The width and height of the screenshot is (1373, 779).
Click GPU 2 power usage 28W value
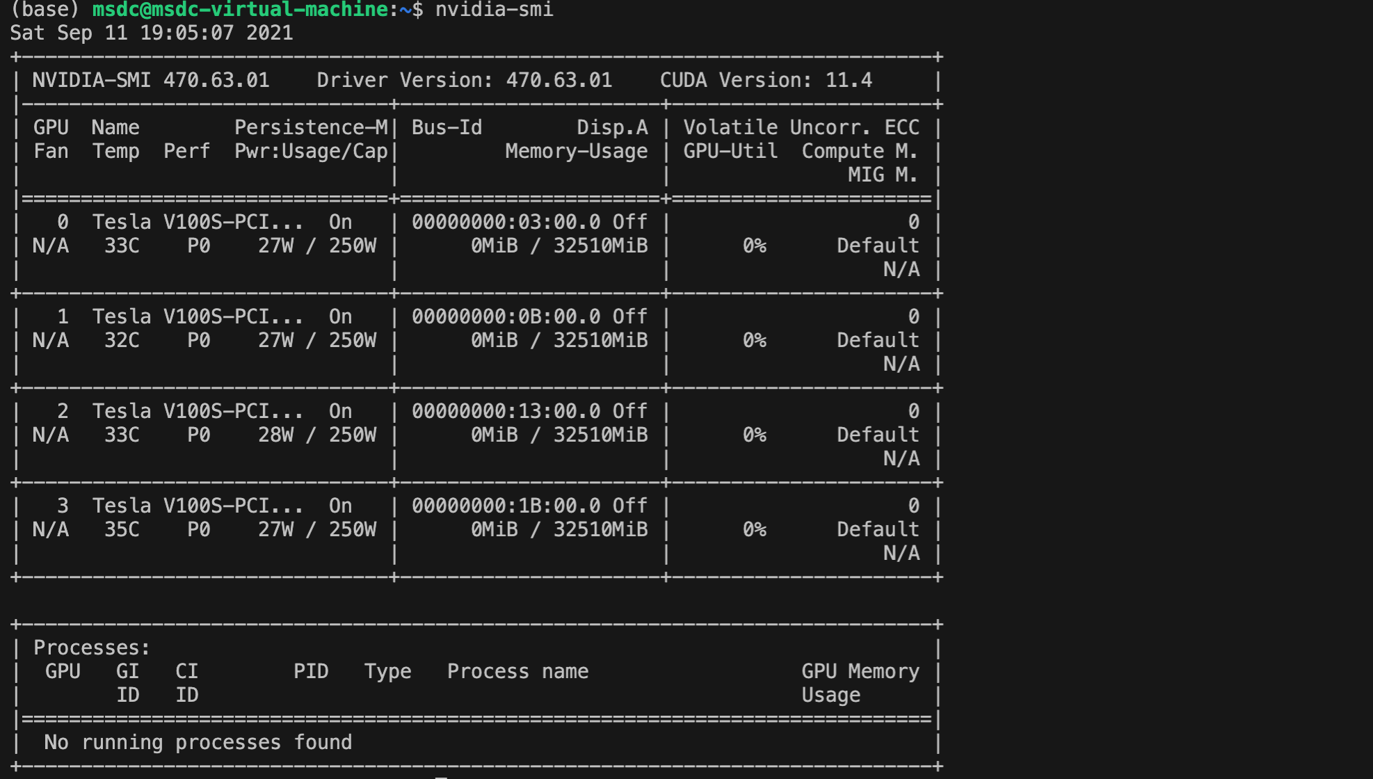point(275,435)
